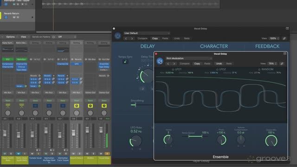This screenshot has width=297, height=167.
Task: Toggle the Tempo Sync note button
Action: pos(125,61)
